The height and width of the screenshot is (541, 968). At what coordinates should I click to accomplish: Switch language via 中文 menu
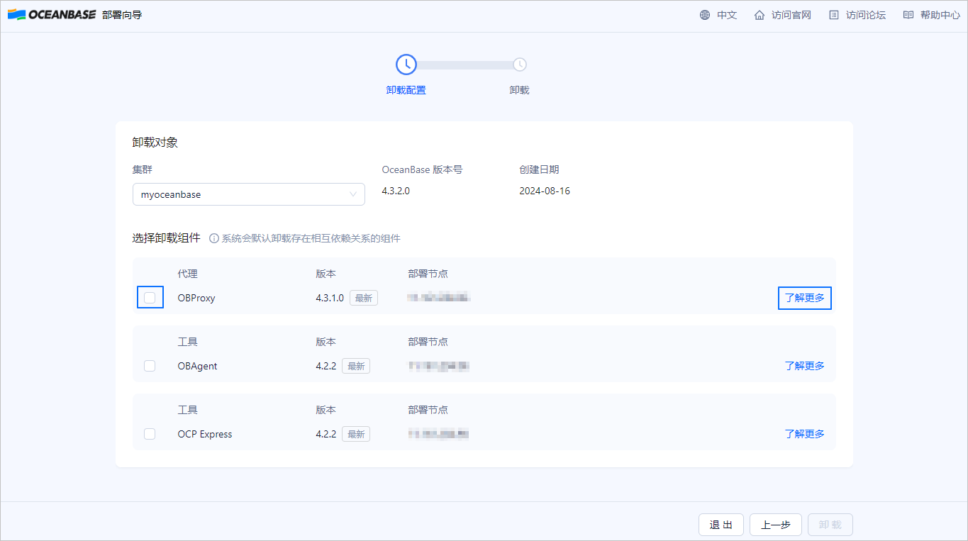(x=727, y=15)
